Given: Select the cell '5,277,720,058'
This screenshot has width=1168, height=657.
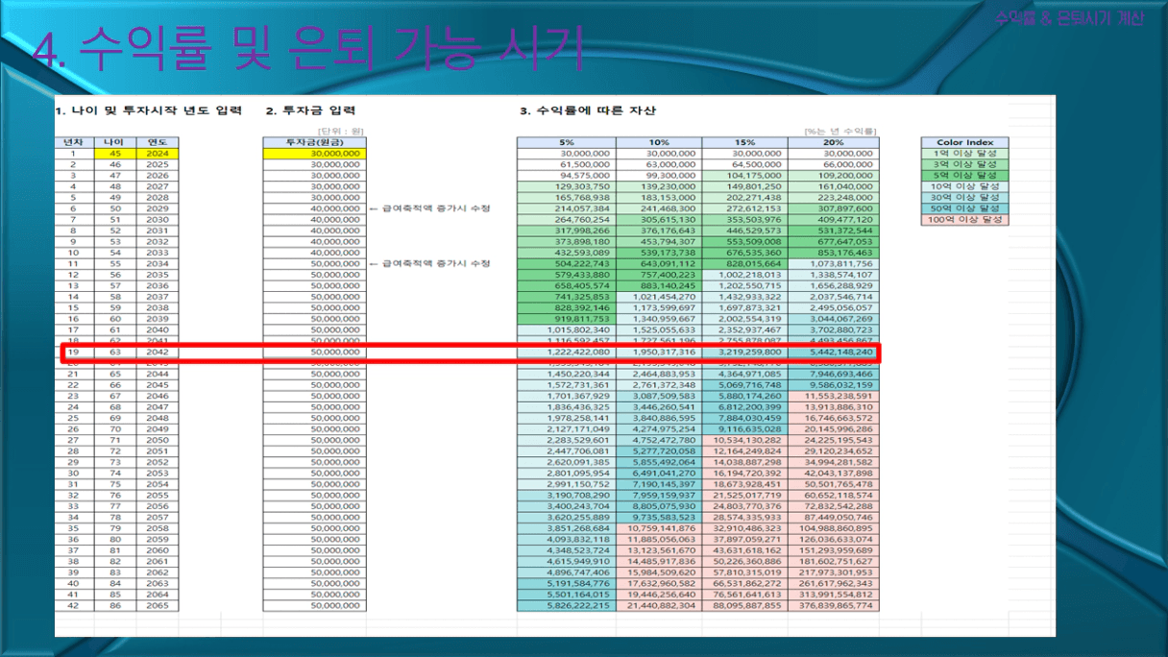Looking at the screenshot, I should [659, 451].
